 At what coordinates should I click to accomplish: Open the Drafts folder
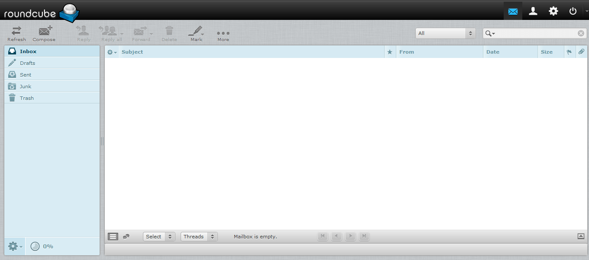point(27,63)
